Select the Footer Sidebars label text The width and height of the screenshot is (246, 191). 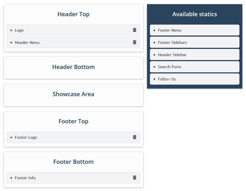(x=173, y=42)
